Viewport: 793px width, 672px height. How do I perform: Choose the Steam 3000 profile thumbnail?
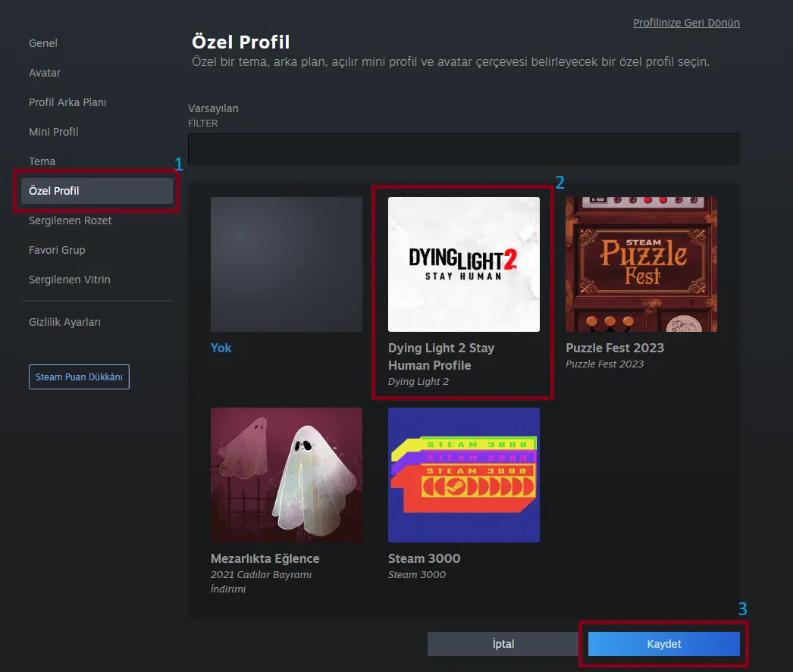pos(464,475)
